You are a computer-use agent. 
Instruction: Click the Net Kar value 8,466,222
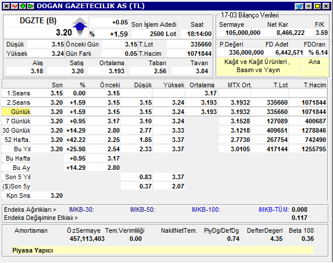tap(291, 33)
